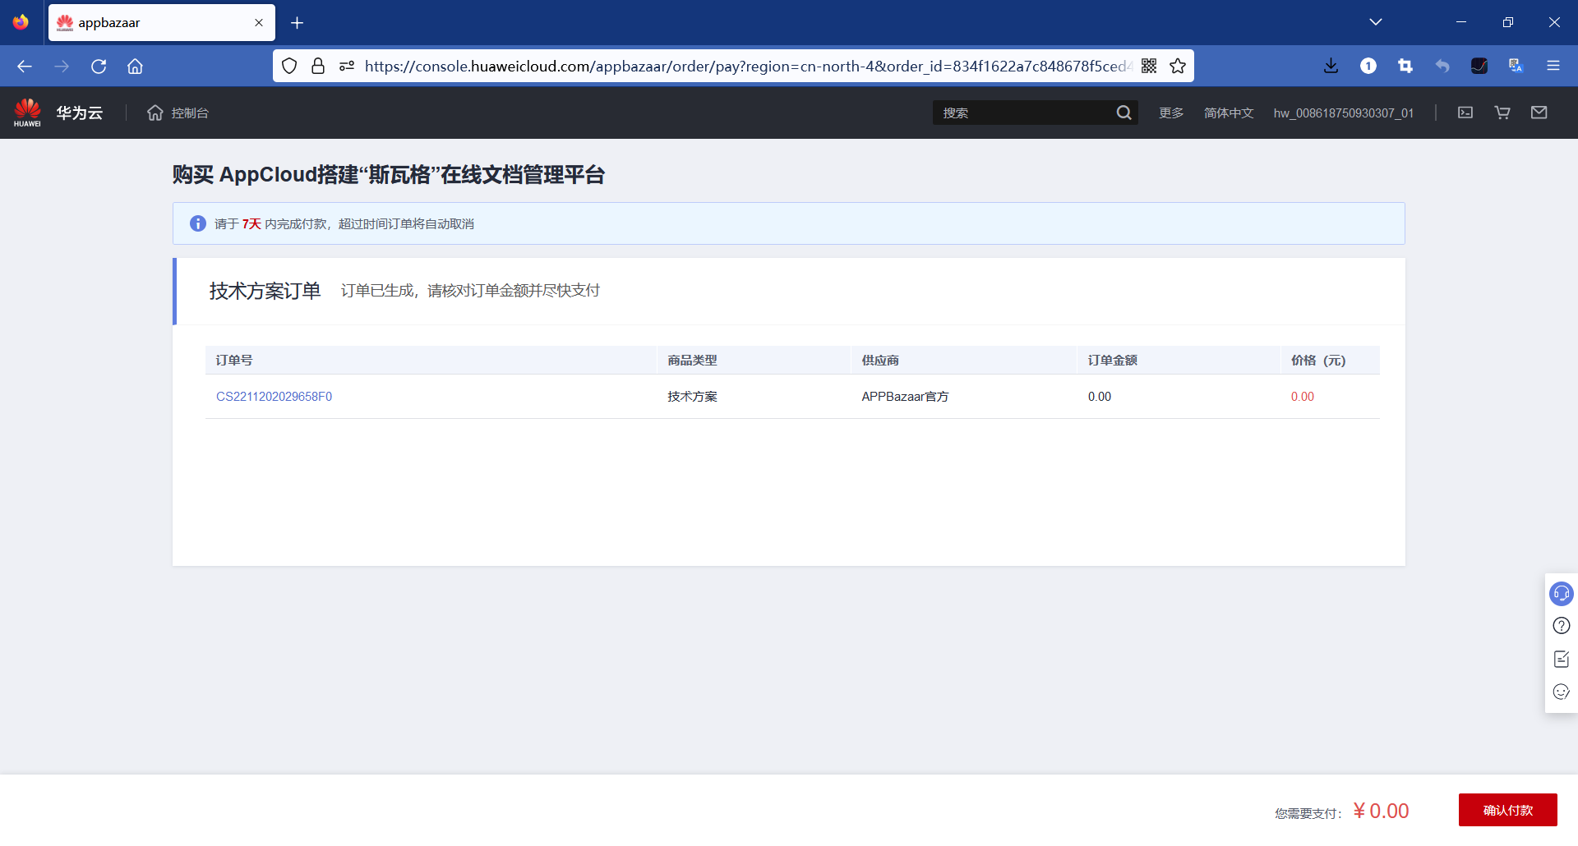
Task: Check messages via the envelope icon
Action: point(1539,113)
